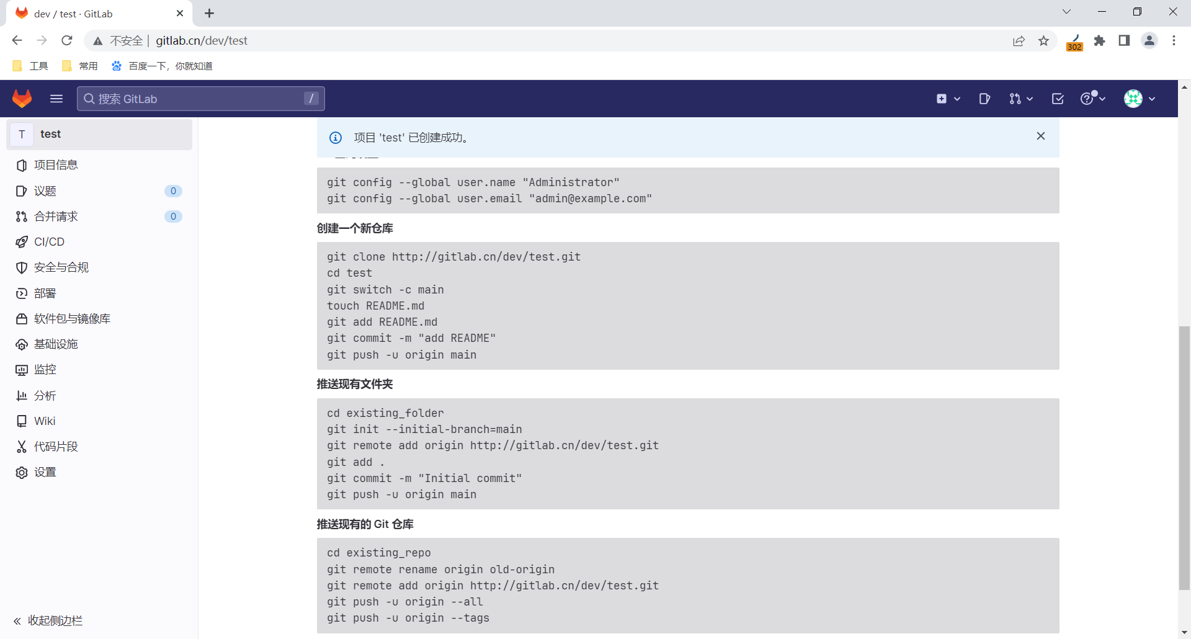Click the 创建一个新仓库 heading
The height and width of the screenshot is (639, 1191).
[355, 228]
